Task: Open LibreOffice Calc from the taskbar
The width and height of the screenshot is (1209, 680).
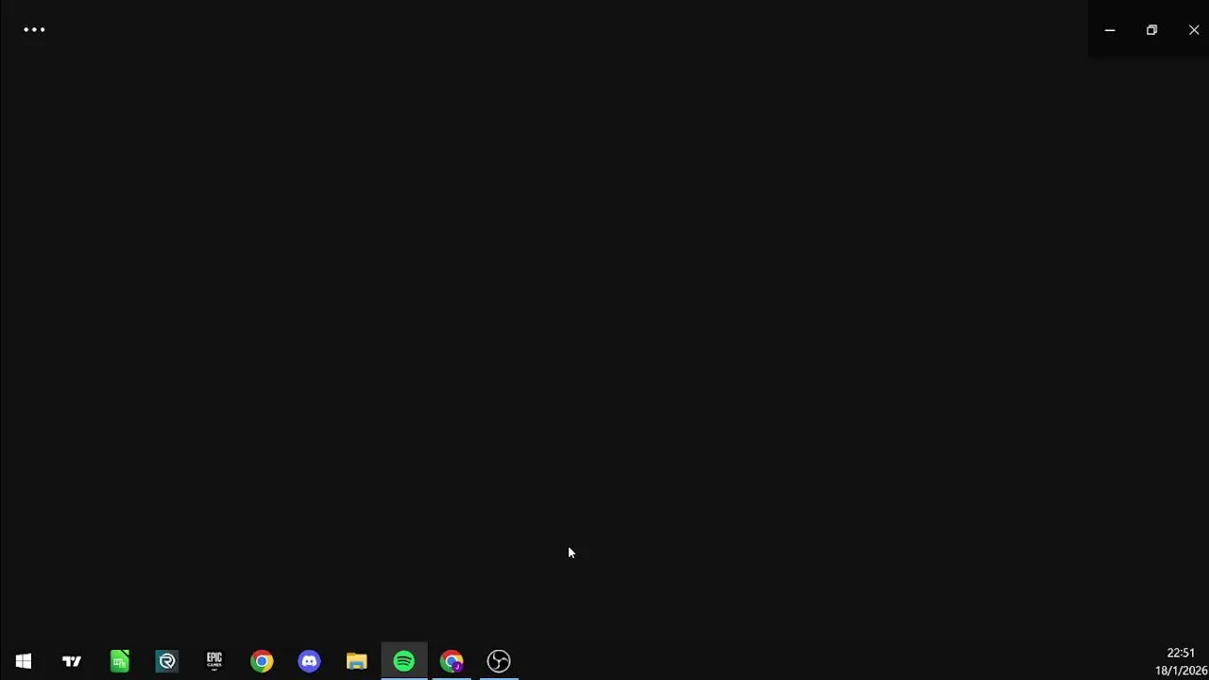Action: (x=120, y=661)
